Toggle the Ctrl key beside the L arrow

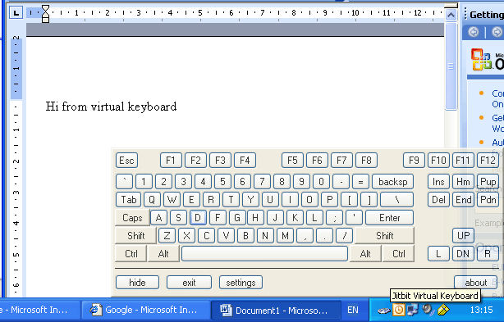pos(399,254)
